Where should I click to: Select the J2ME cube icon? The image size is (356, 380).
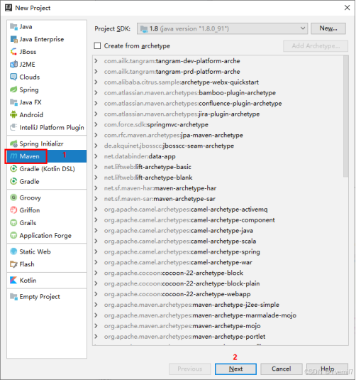(x=13, y=64)
